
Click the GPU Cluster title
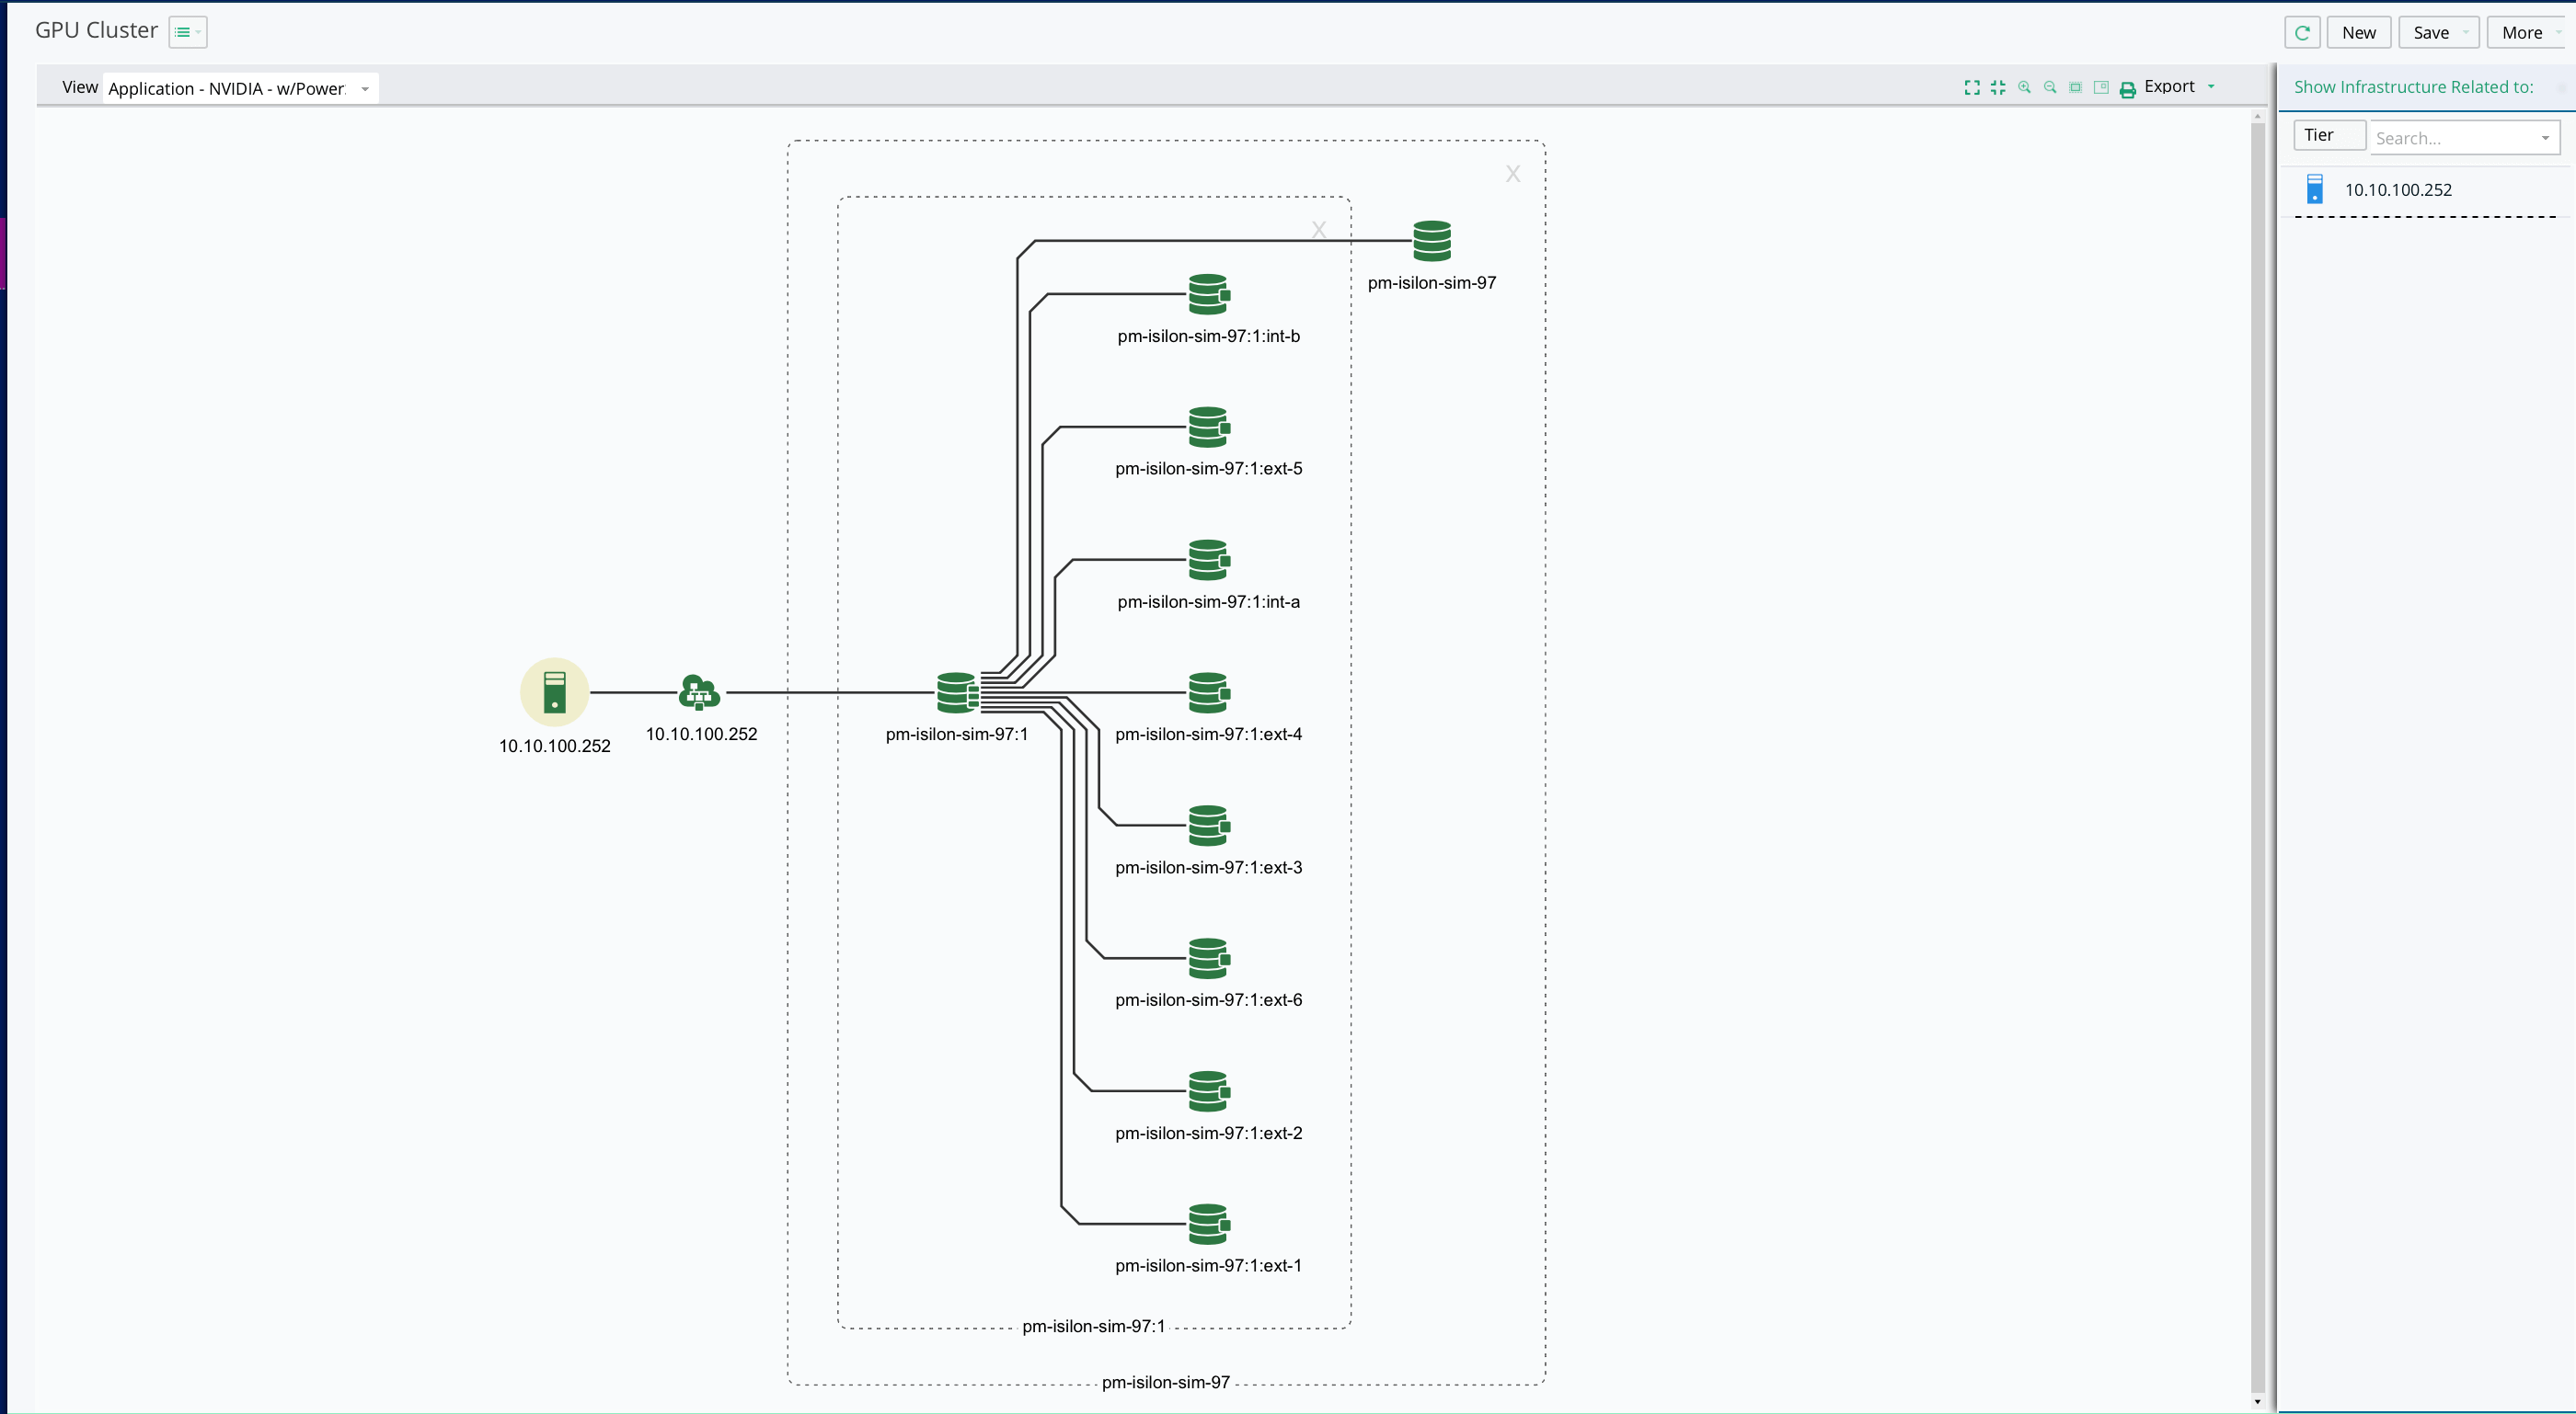tap(96, 30)
